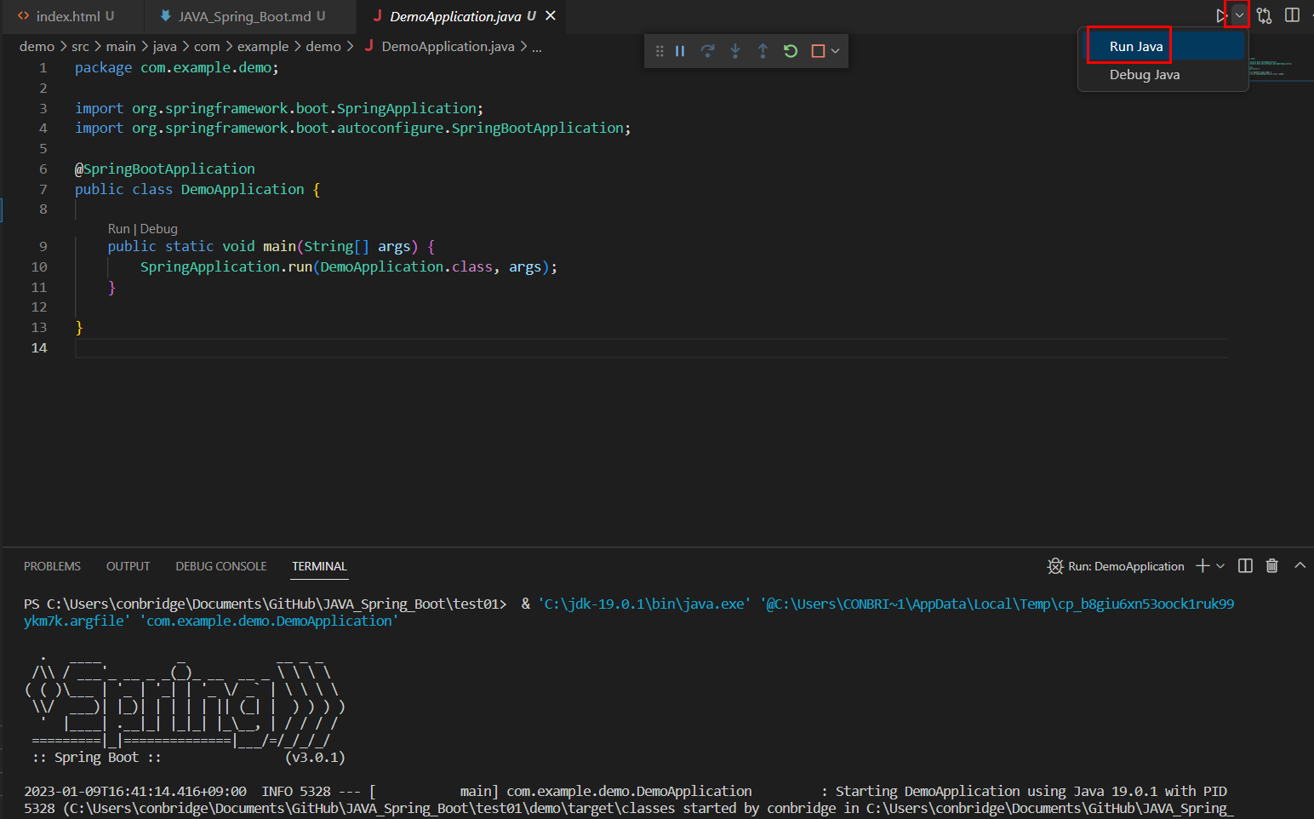
Task: Switch to the JAVA_Spring_Boot.md tab
Action: coord(243,16)
